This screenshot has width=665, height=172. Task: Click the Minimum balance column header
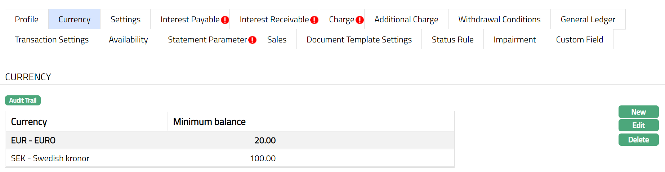tap(209, 122)
